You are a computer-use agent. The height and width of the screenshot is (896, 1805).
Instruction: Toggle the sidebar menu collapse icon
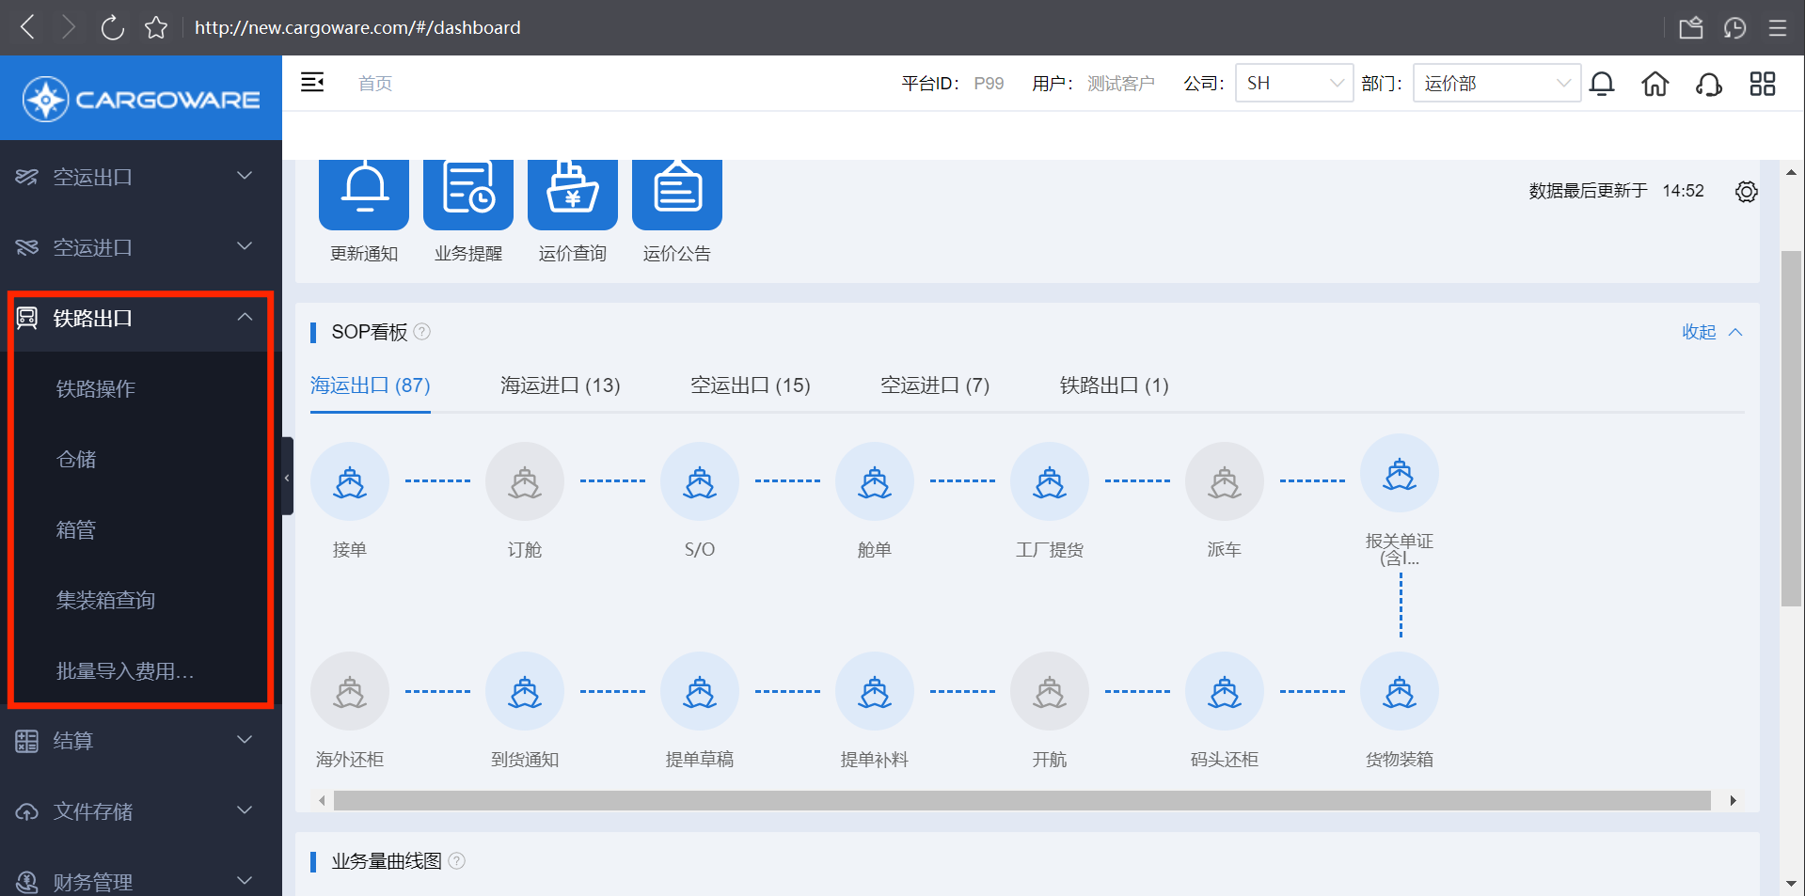click(x=312, y=83)
